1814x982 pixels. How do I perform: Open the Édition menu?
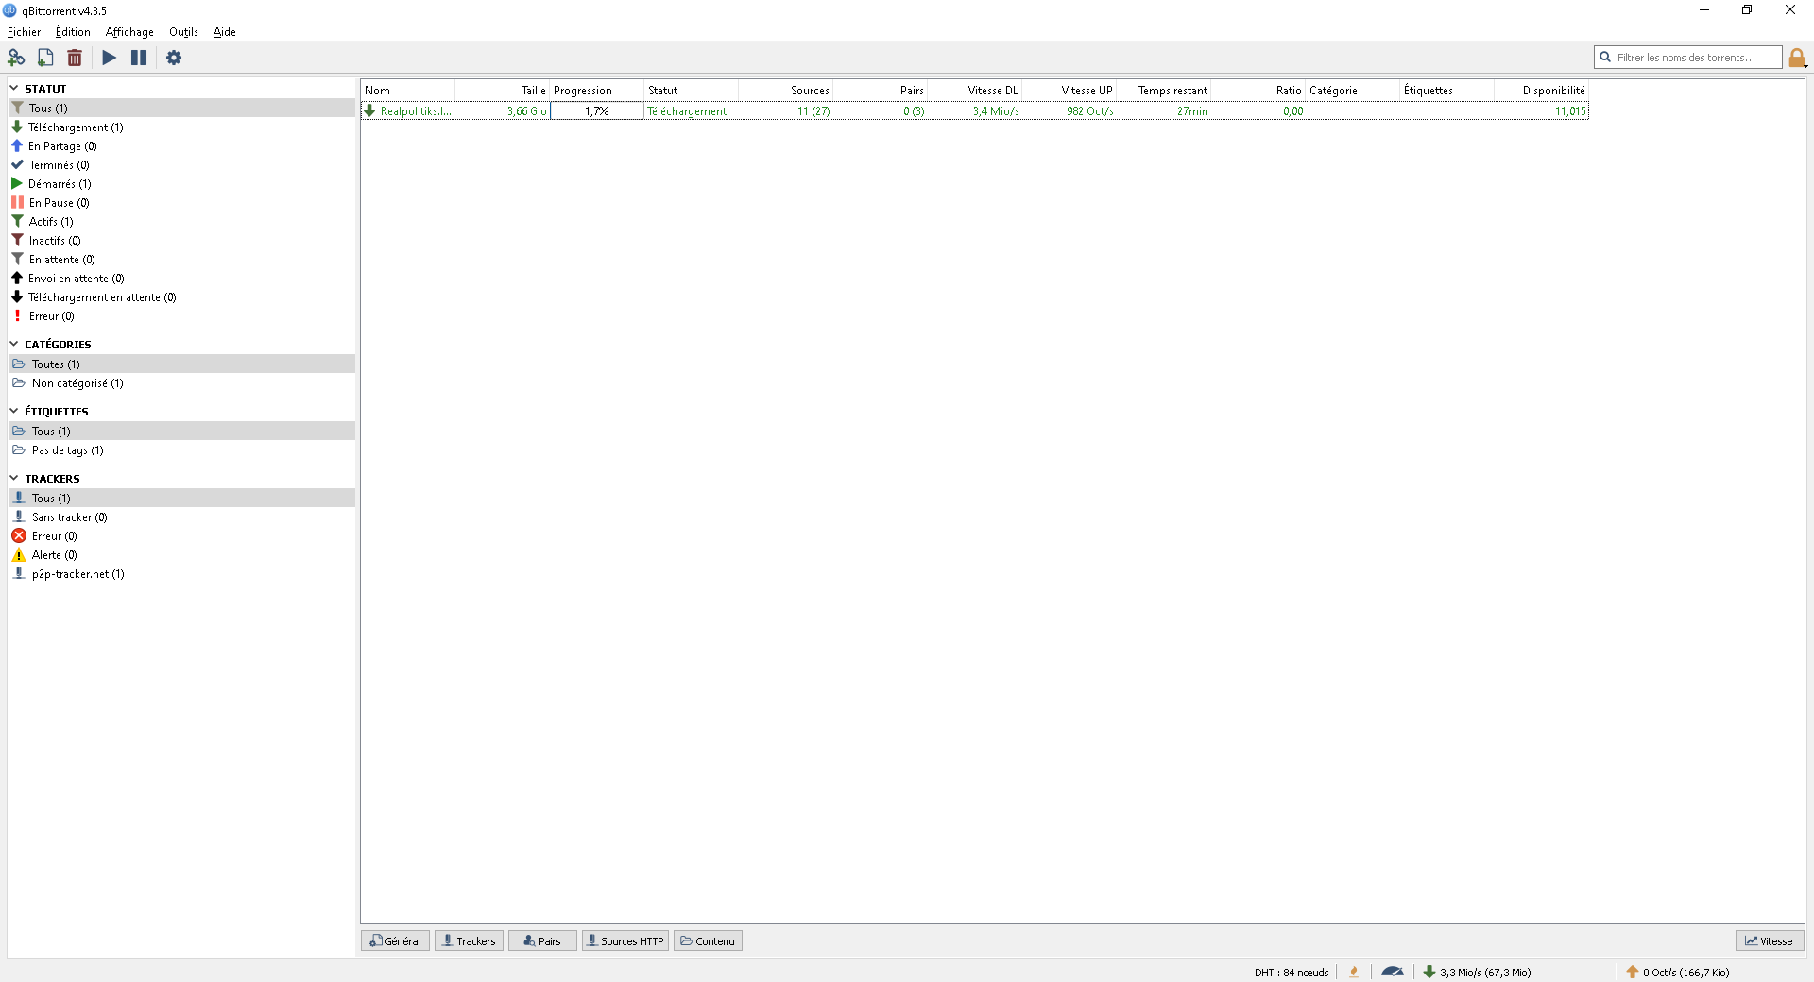(73, 32)
